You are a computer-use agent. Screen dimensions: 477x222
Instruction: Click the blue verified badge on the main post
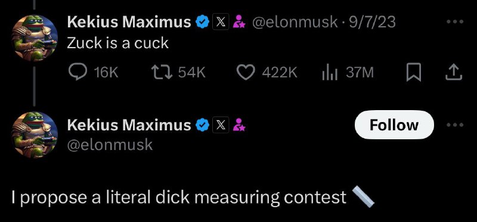click(202, 125)
